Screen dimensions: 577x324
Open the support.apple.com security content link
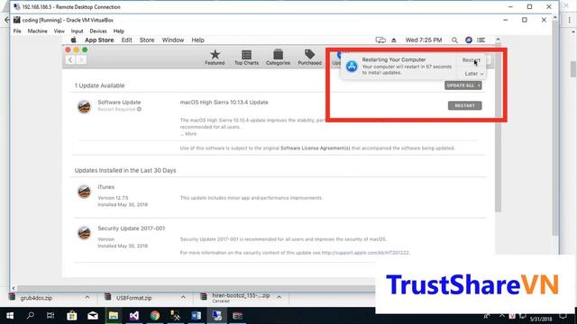[x=365, y=253]
